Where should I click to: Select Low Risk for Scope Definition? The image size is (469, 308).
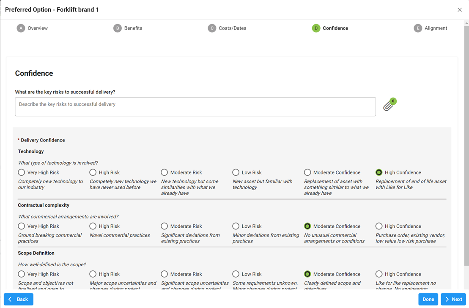tap(236, 274)
